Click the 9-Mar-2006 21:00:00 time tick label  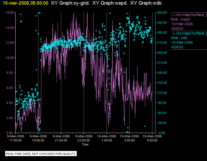61,138
